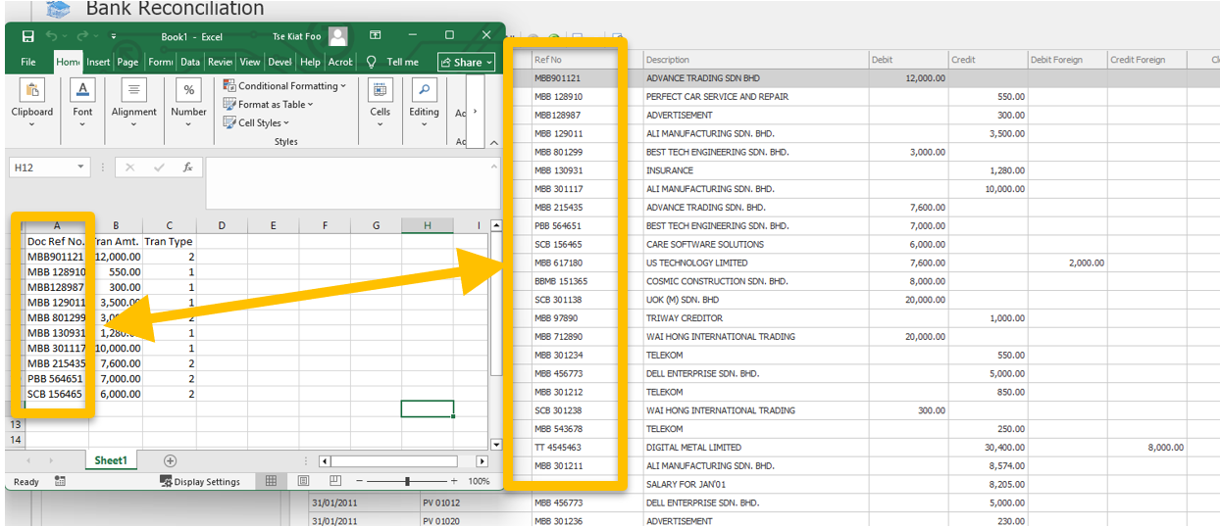Add a new sheet with plus icon
This screenshot has height=527, width=1220.
[170, 460]
